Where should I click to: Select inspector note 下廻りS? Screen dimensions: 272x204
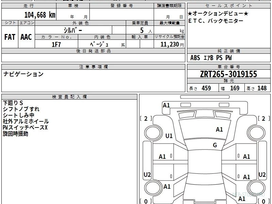[x=13, y=103]
